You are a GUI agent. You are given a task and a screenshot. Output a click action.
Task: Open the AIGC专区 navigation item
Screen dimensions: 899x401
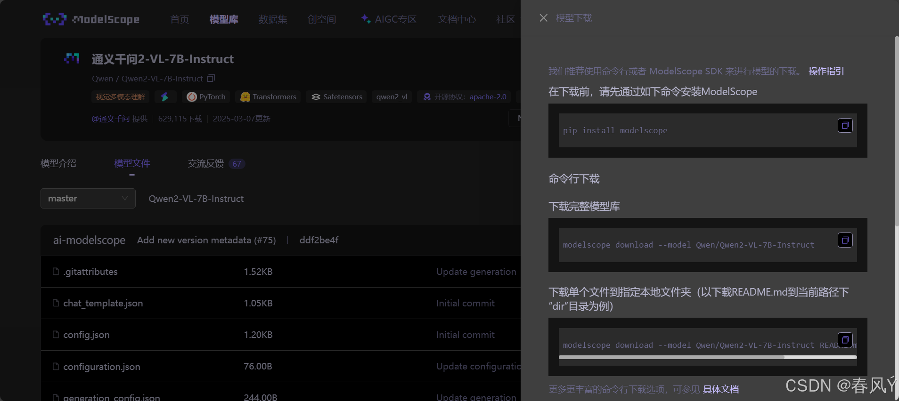(389, 19)
